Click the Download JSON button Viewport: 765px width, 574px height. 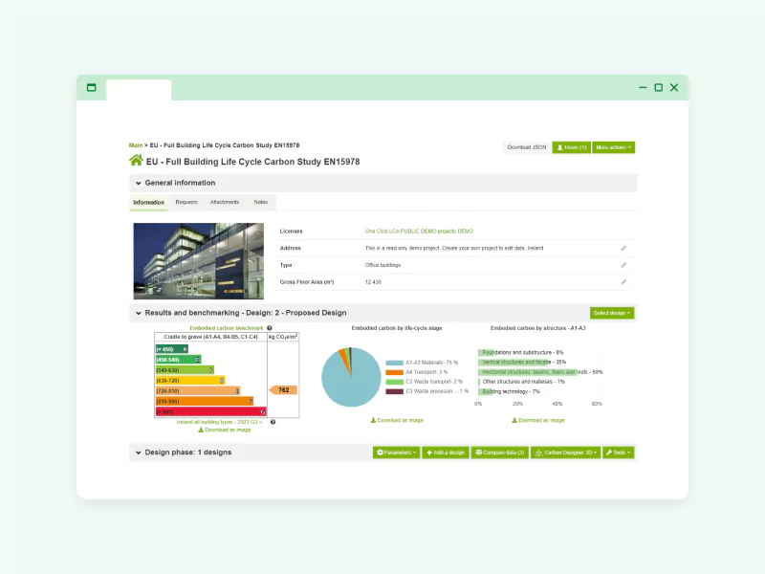[526, 147]
